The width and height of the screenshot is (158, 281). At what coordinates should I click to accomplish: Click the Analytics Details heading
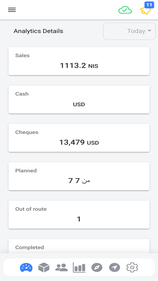pyautogui.click(x=38, y=31)
